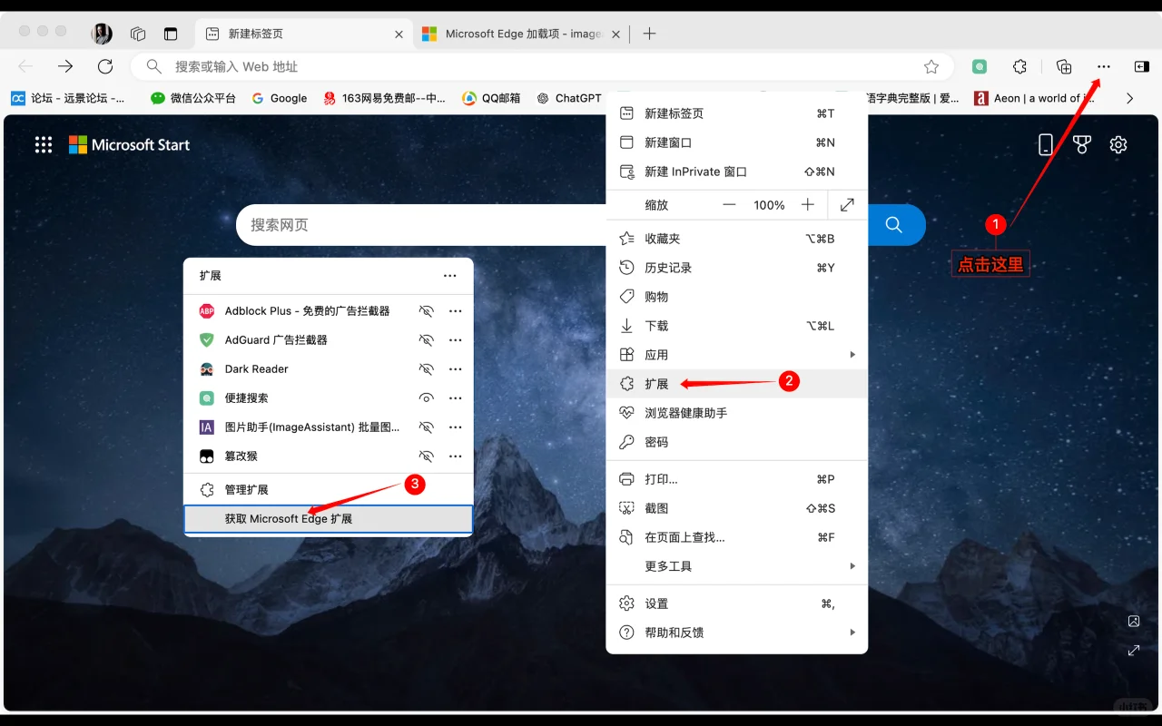
Task: Open the Microsoft Rewards icon on start page
Action: [1081, 144]
